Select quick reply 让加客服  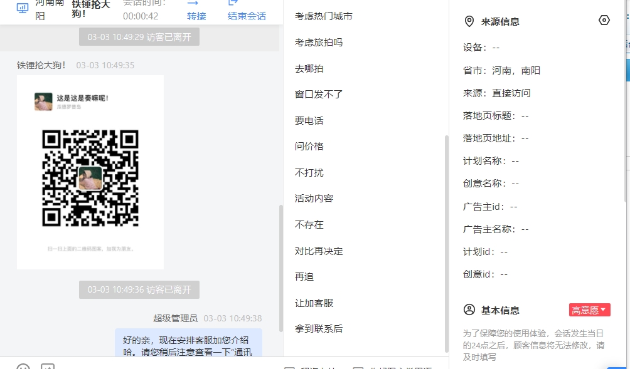coord(314,303)
